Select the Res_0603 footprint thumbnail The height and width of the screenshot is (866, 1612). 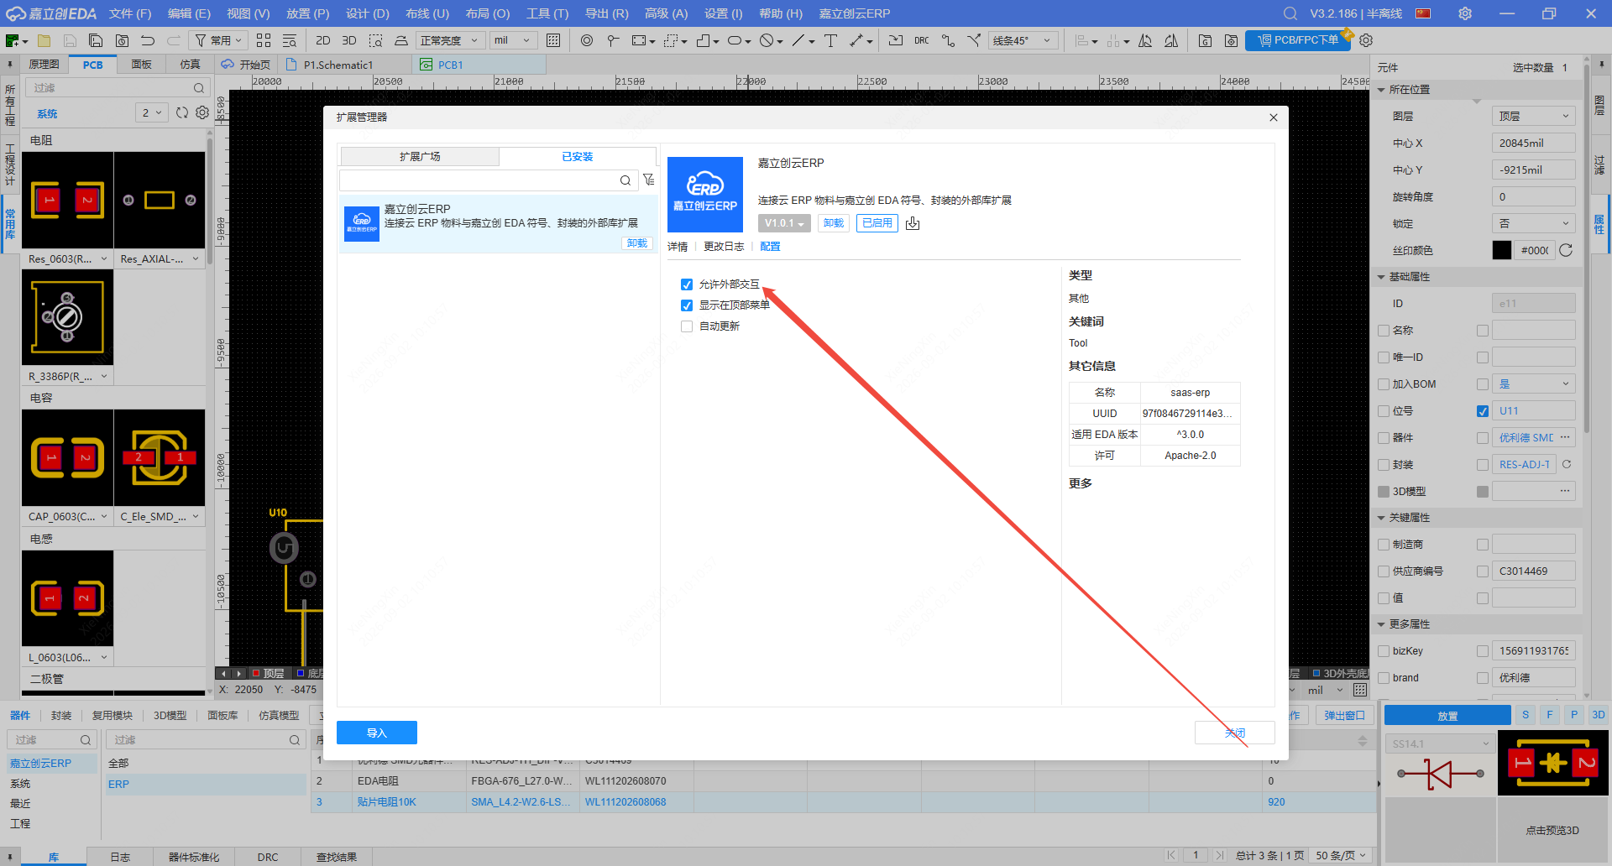[67, 200]
